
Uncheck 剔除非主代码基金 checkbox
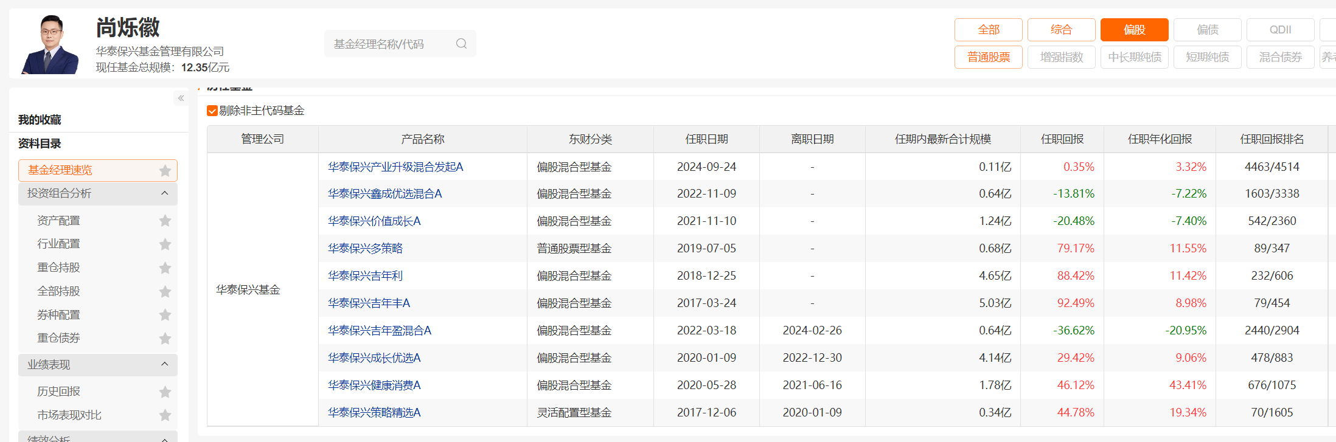[x=212, y=111]
